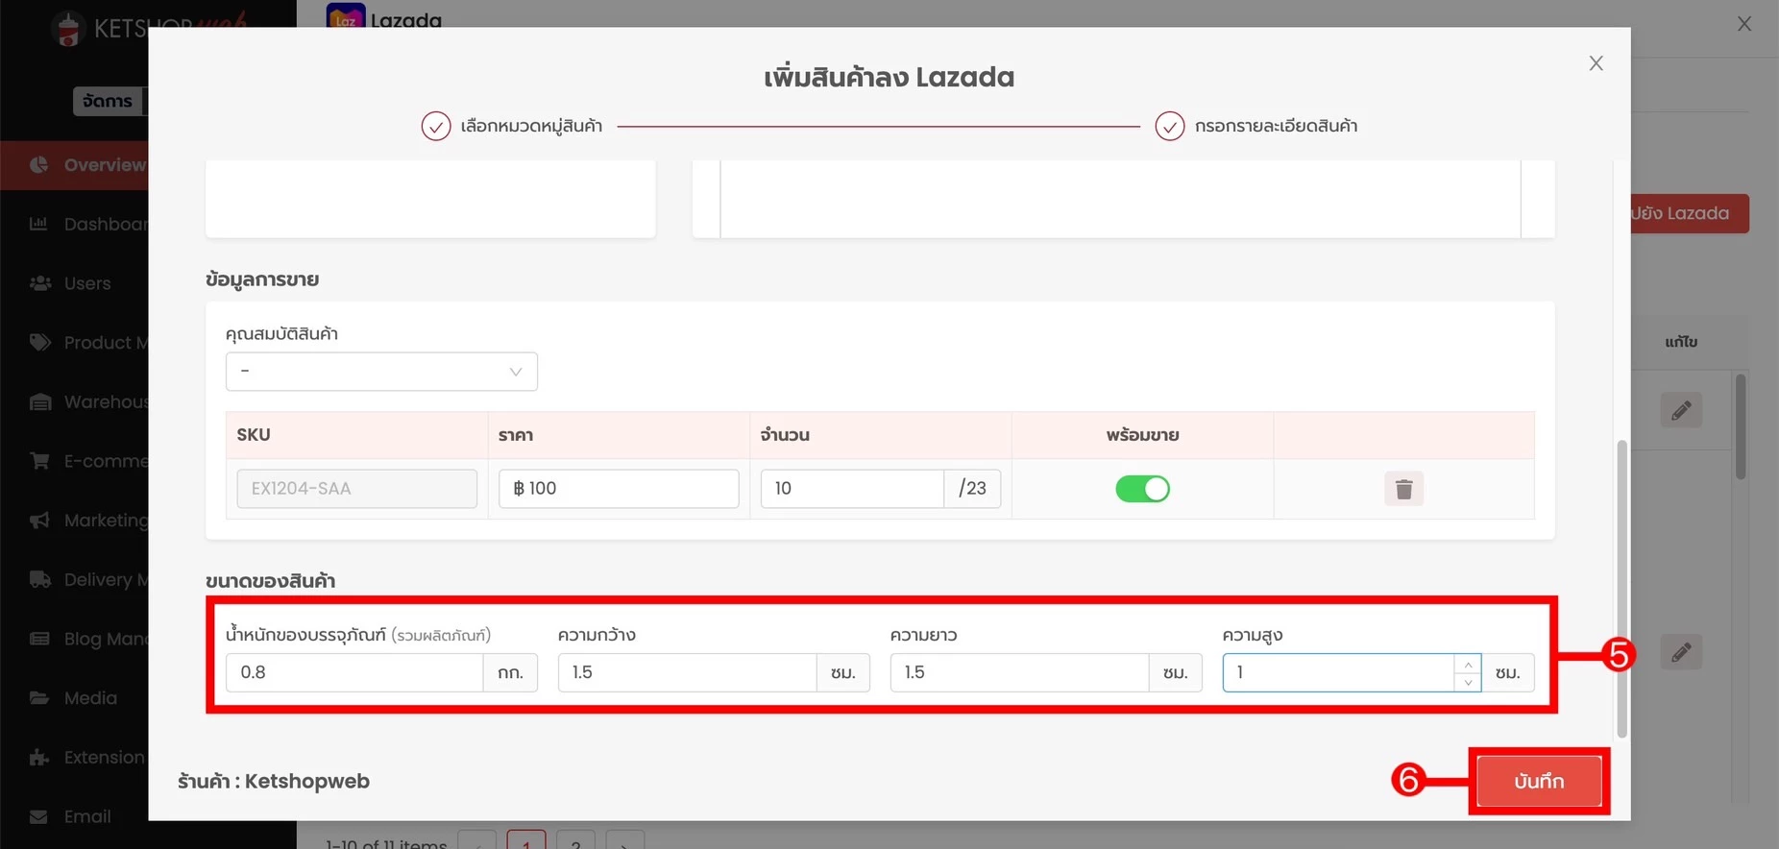Click the Extension puzzle icon

(x=39, y=757)
